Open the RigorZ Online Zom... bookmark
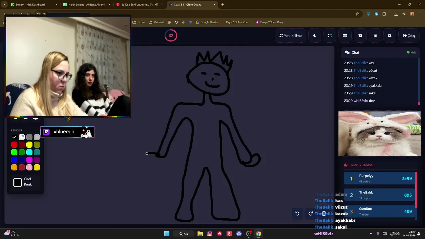425x239 pixels. [236, 22]
